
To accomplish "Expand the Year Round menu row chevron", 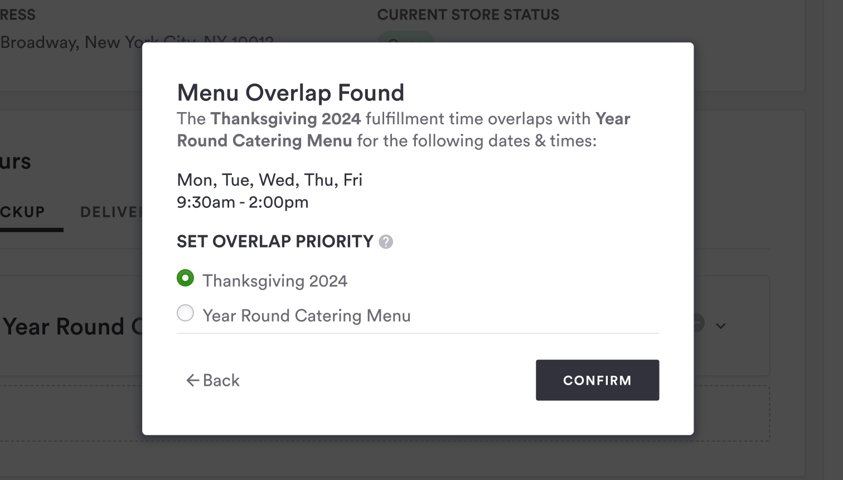I will pos(721,326).
